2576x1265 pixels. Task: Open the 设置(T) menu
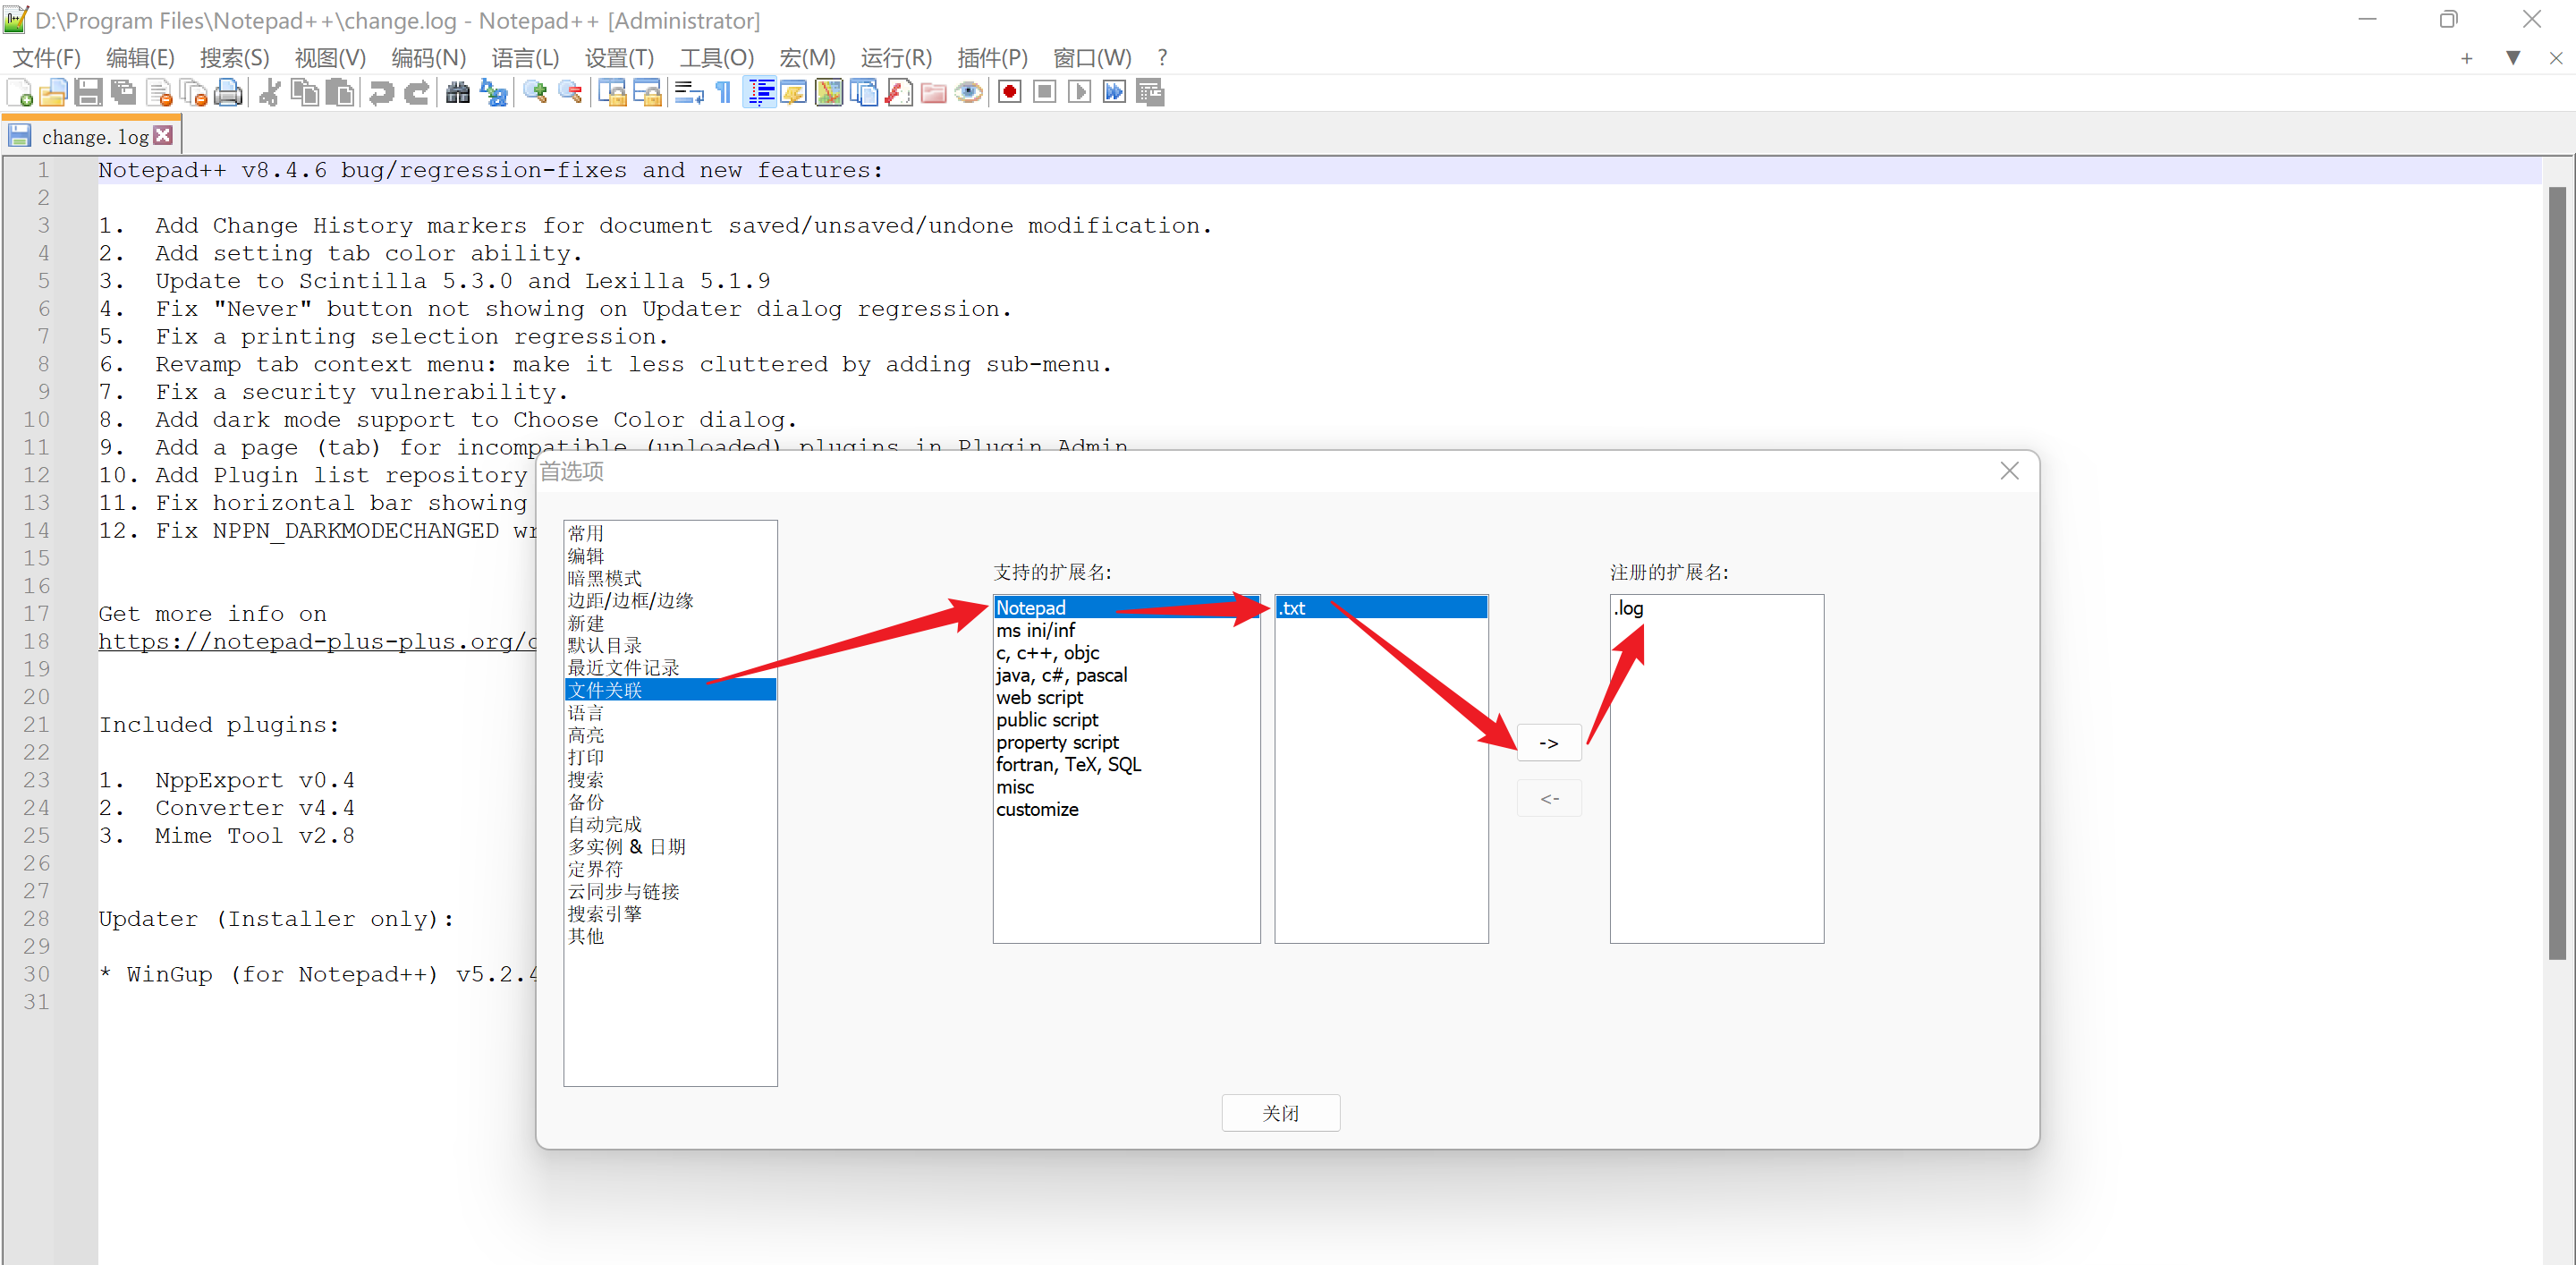[619, 58]
